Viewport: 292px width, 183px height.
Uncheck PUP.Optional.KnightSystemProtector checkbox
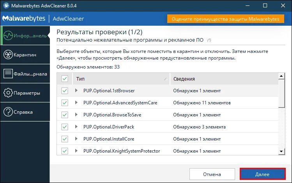pos(65,151)
